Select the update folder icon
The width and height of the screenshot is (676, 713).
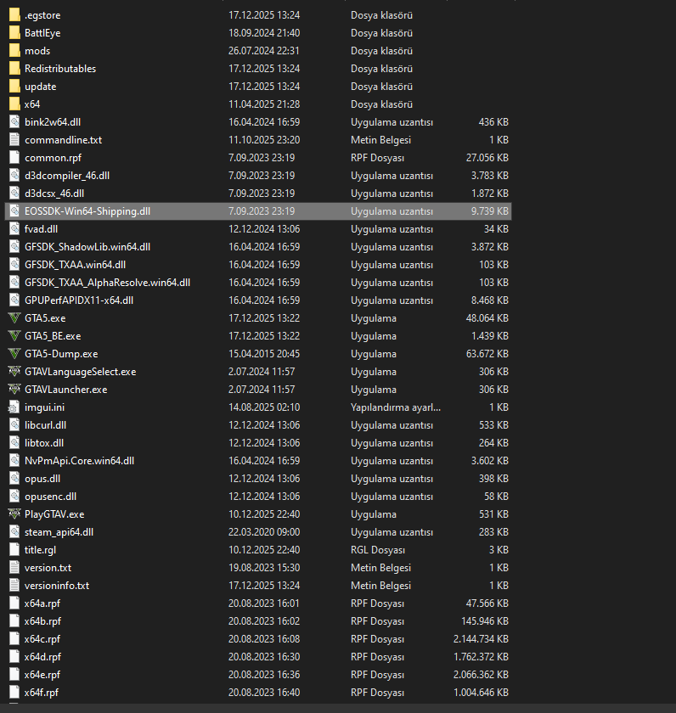[14, 86]
